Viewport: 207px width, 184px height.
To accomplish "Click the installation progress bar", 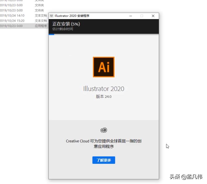I will click(104, 34).
